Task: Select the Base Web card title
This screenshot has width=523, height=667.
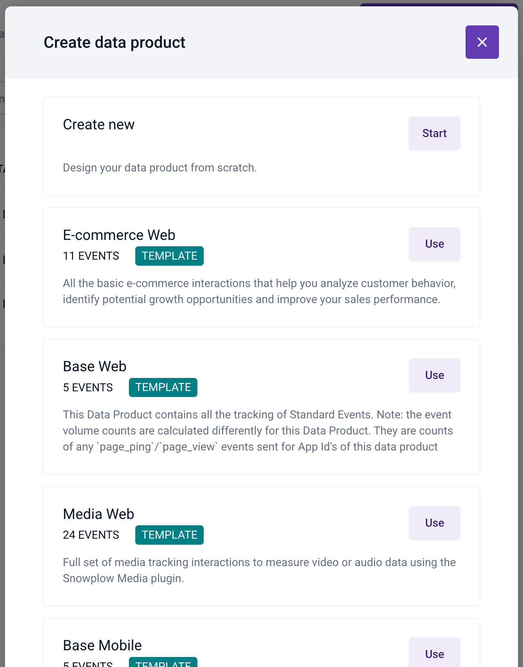Action: click(95, 366)
